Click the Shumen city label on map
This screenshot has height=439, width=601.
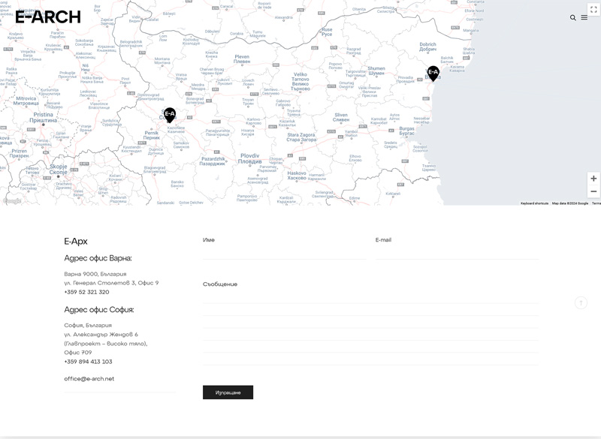click(376, 71)
